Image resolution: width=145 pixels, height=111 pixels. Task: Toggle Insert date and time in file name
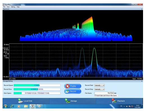(x=95, y=96)
